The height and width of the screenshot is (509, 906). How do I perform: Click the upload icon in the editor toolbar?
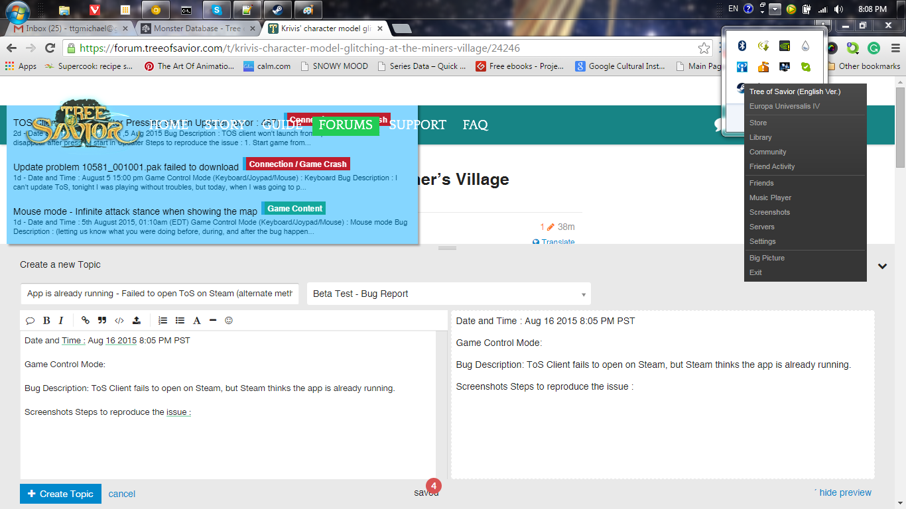pyautogui.click(x=137, y=321)
